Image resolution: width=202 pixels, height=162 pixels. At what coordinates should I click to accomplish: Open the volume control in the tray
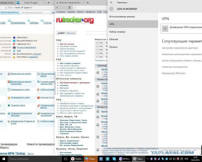coord(170,159)
